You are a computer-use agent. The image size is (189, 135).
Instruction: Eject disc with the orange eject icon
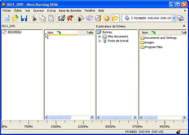(107, 18)
